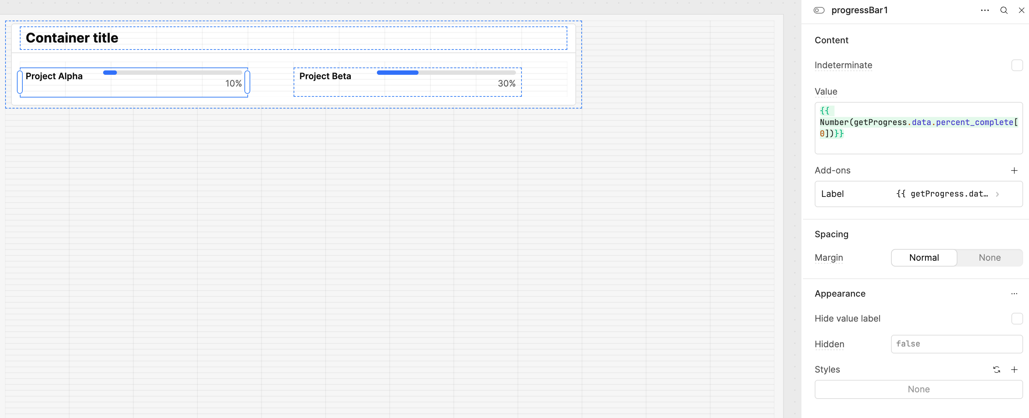
Task: Select the Project Beta progress bar
Action: coord(407,82)
